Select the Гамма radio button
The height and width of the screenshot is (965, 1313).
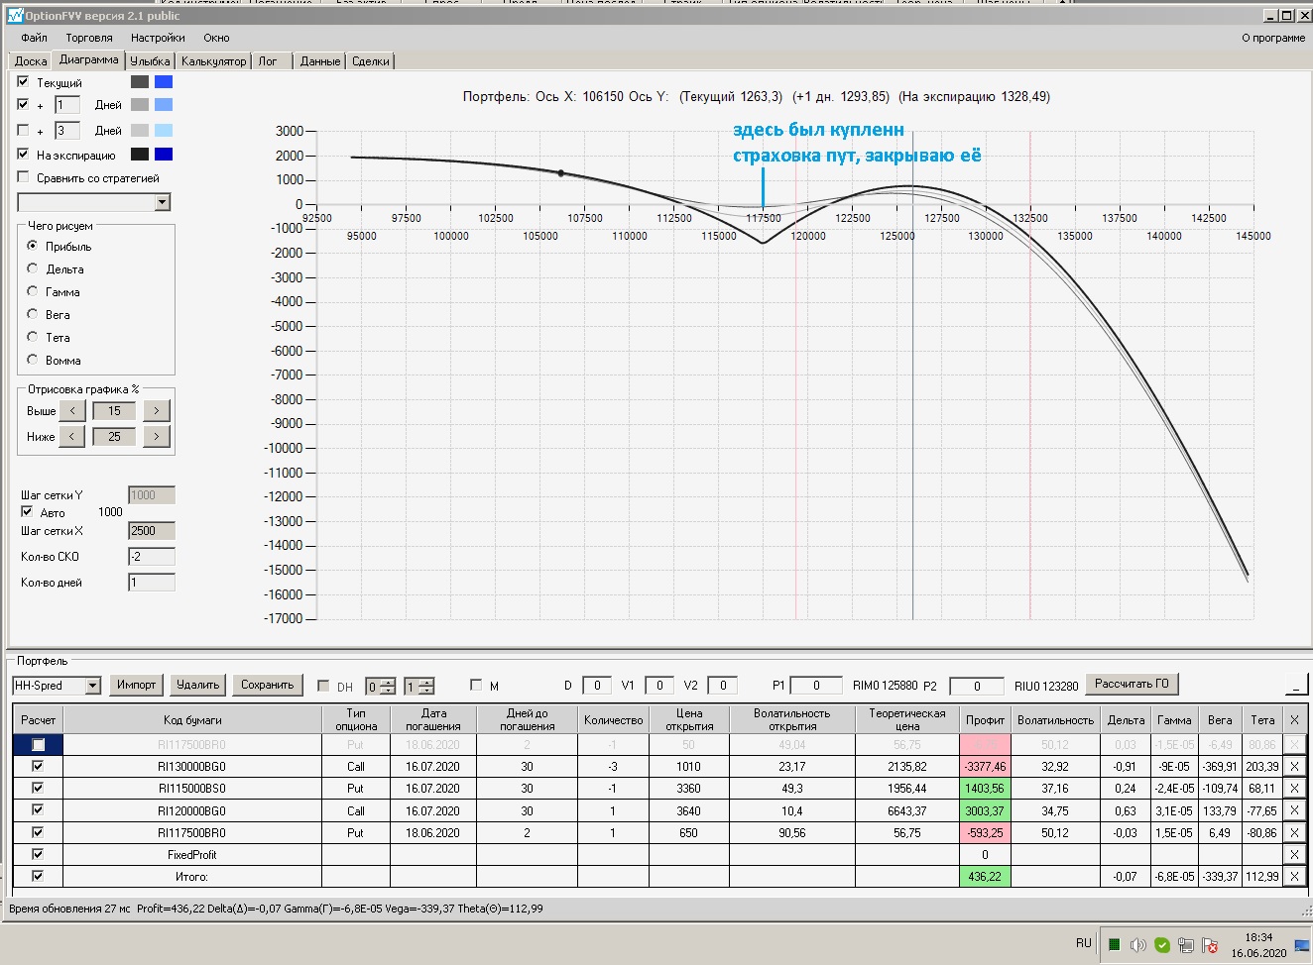[x=33, y=291]
